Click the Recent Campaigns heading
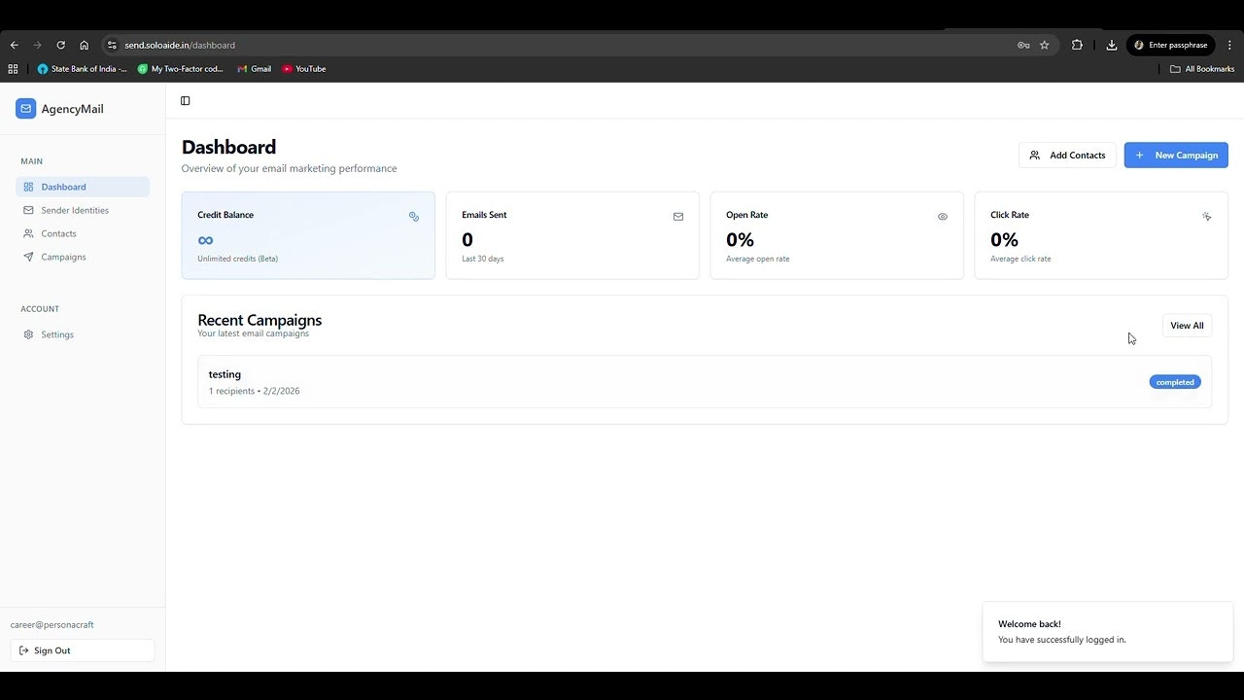The width and height of the screenshot is (1244, 700). point(259,320)
